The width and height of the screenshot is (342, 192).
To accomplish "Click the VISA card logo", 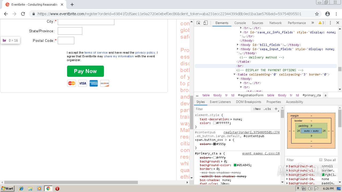I will 83,83.
